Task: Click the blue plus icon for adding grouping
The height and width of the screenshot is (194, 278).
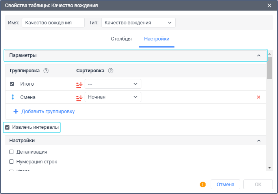Action: (x=16, y=111)
